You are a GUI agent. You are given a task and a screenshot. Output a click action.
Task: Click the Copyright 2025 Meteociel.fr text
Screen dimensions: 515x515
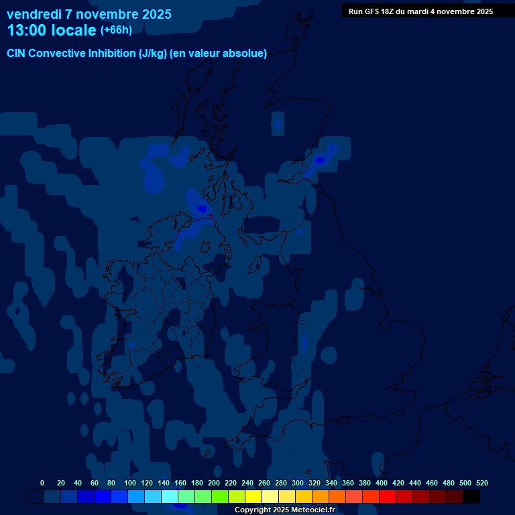point(284,510)
